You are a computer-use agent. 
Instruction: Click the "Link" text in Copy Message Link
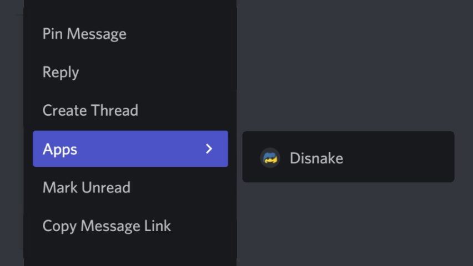(x=158, y=226)
